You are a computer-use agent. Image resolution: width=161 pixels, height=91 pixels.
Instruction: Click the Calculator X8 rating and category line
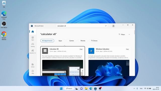click(58, 51)
